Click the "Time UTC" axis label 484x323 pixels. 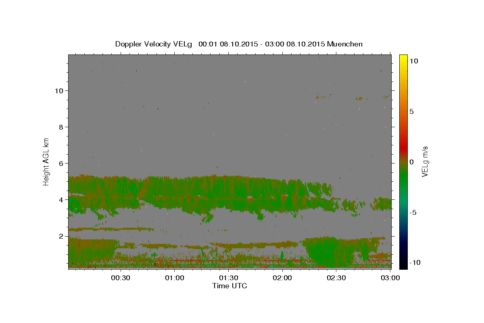point(229,286)
